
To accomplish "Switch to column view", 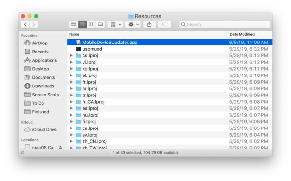I will 91,24.
